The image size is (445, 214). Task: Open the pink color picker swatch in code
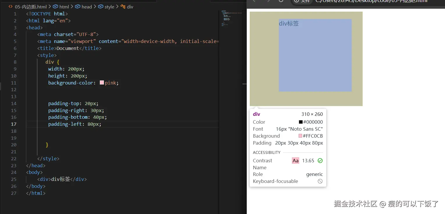pyautogui.click(x=102, y=83)
